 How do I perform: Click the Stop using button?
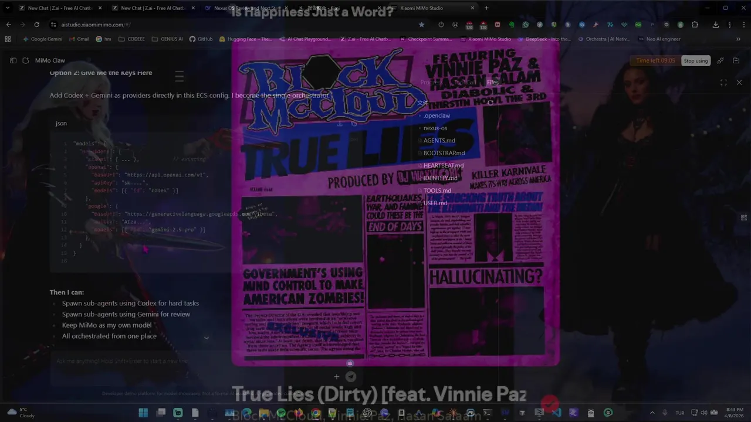tap(696, 61)
